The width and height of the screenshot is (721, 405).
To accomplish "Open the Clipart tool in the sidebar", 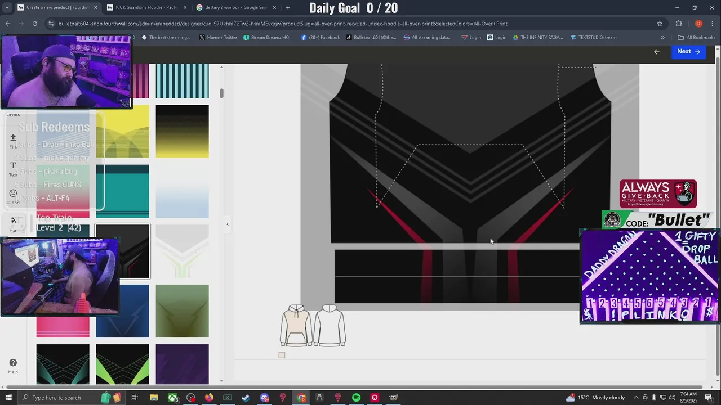I will (13, 196).
